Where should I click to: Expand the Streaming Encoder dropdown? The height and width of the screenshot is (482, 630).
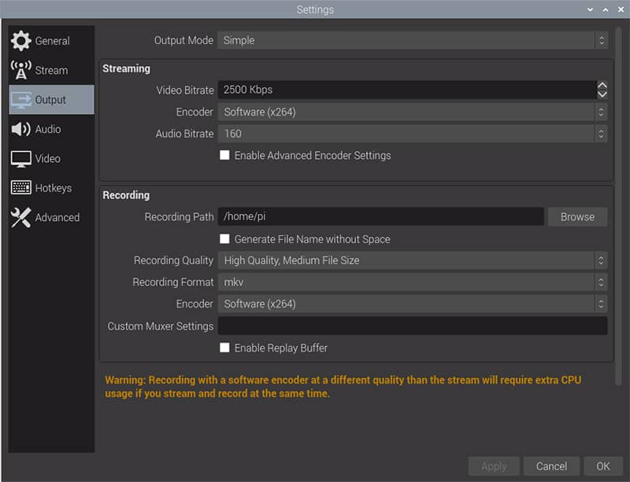coord(412,112)
